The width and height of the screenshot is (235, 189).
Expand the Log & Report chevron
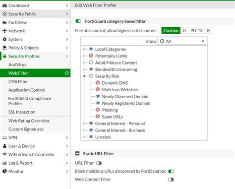coord(67,163)
